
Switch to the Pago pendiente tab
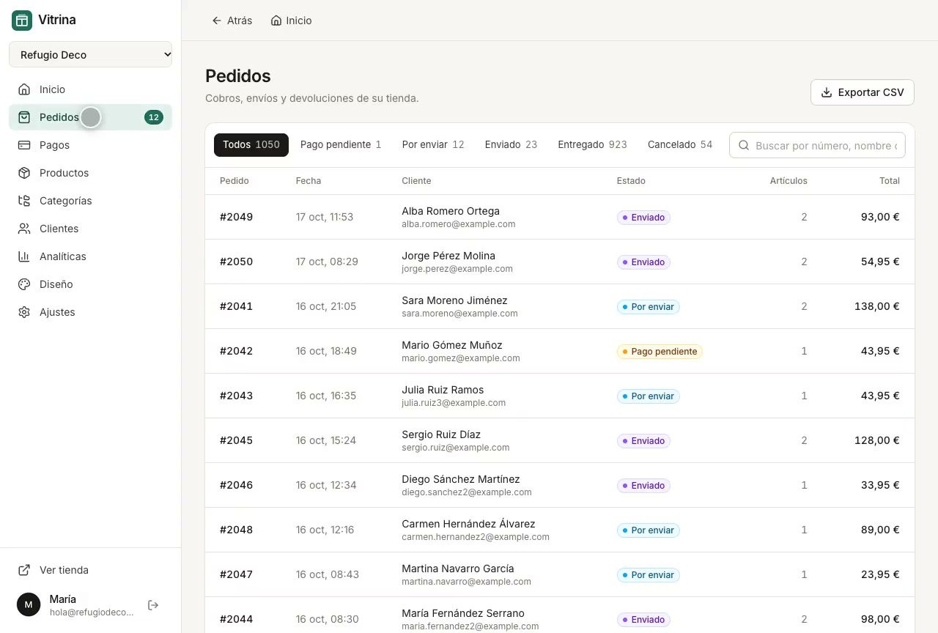point(341,145)
